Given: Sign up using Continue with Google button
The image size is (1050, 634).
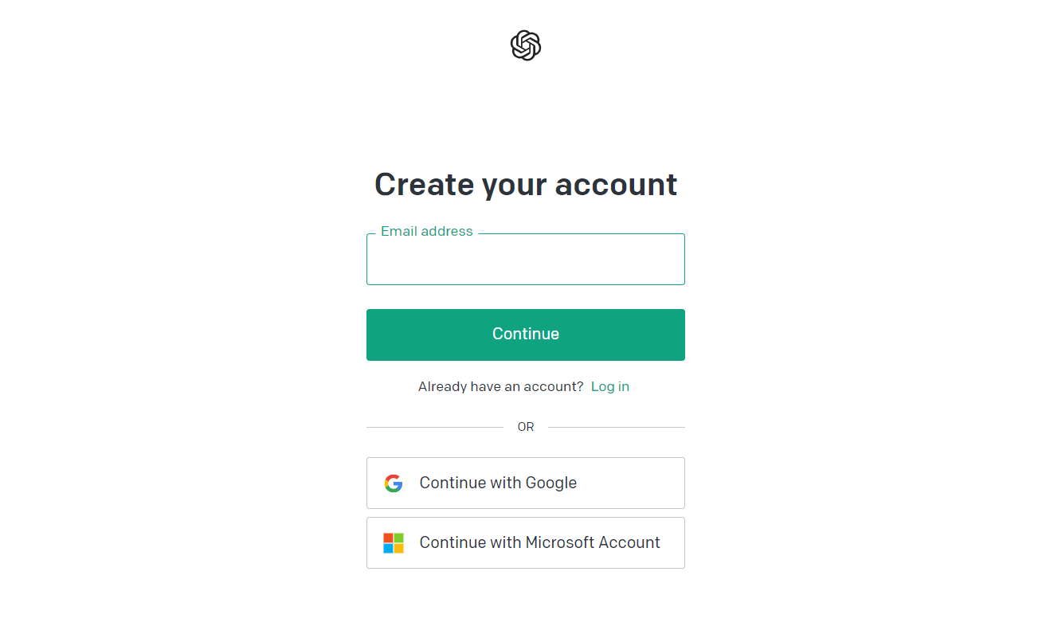Looking at the screenshot, I should coord(526,483).
